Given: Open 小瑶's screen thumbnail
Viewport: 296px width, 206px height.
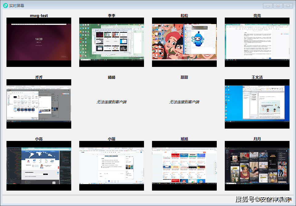Looking at the screenshot, I should (111, 166).
